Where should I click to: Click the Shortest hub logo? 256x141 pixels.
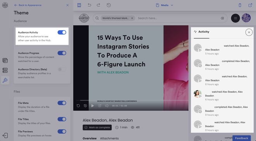[x=84, y=18]
